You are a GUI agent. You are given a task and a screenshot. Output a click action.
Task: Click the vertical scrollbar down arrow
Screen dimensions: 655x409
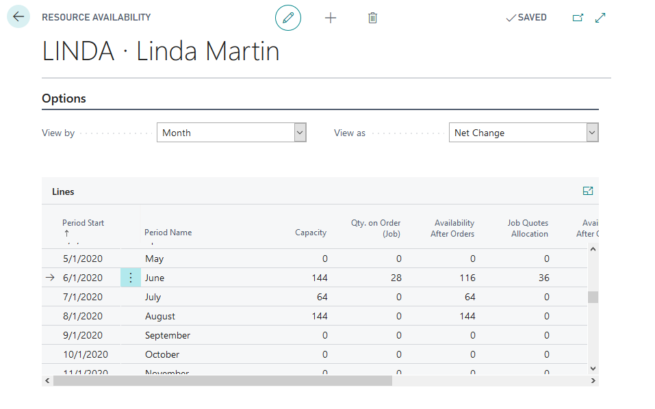[x=593, y=368]
